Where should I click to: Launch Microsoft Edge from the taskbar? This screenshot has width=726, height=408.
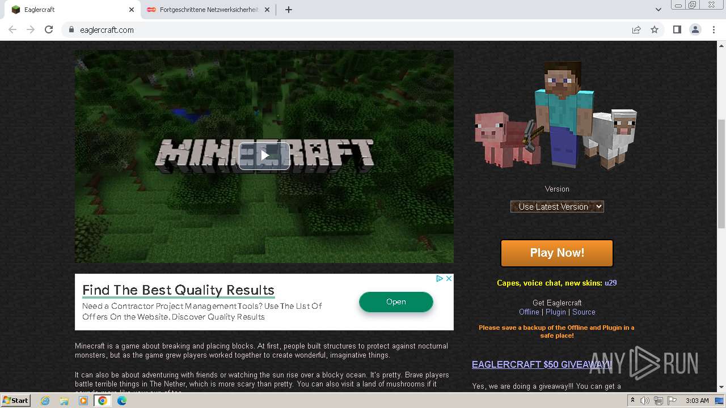click(122, 401)
